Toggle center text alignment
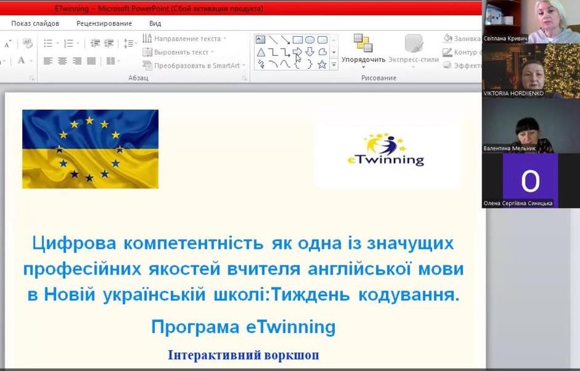580x371 pixels. [62, 61]
